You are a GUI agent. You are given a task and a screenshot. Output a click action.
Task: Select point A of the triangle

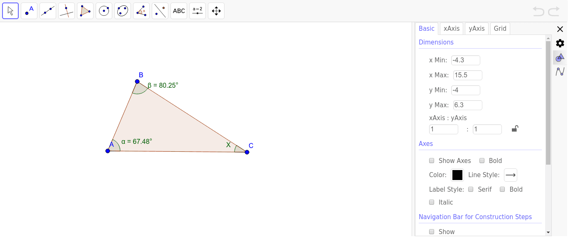(108, 151)
